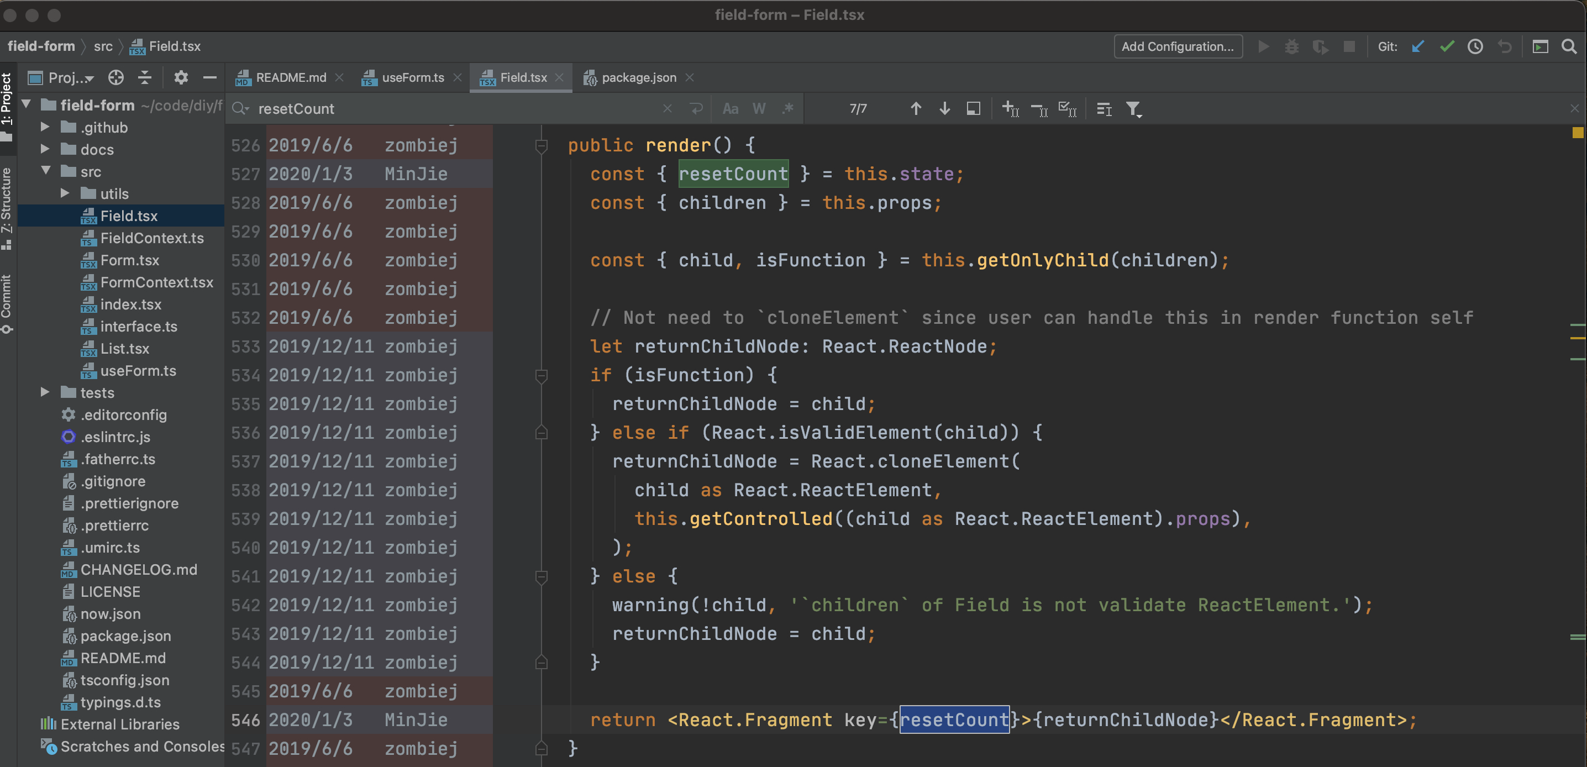Update project from Git (blue arrow icon)
This screenshot has width=1587, height=767.
point(1417,46)
